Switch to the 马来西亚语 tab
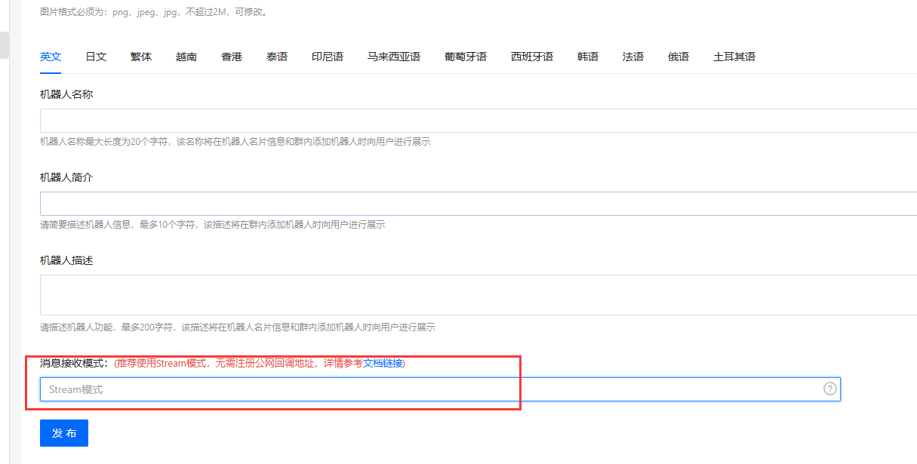 pyautogui.click(x=394, y=57)
